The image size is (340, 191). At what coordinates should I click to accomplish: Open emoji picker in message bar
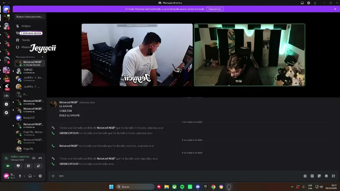point(326,176)
